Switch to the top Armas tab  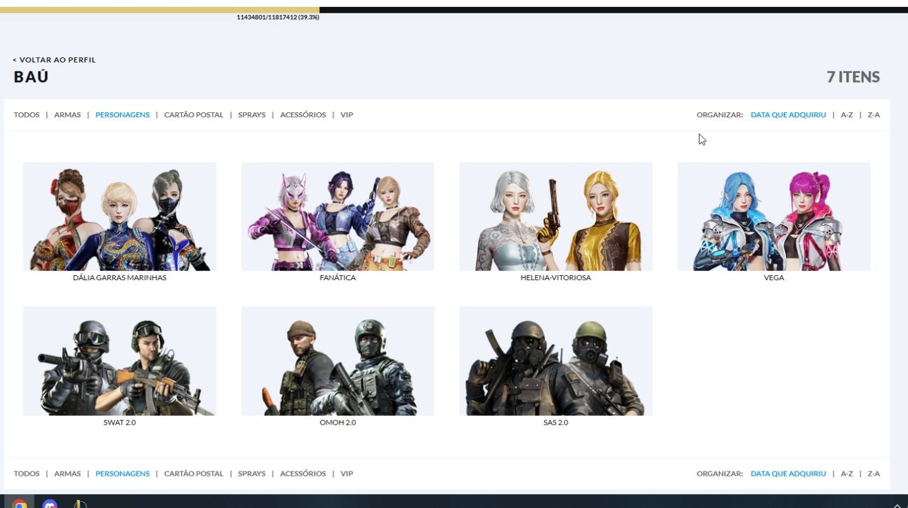pos(67,115)
